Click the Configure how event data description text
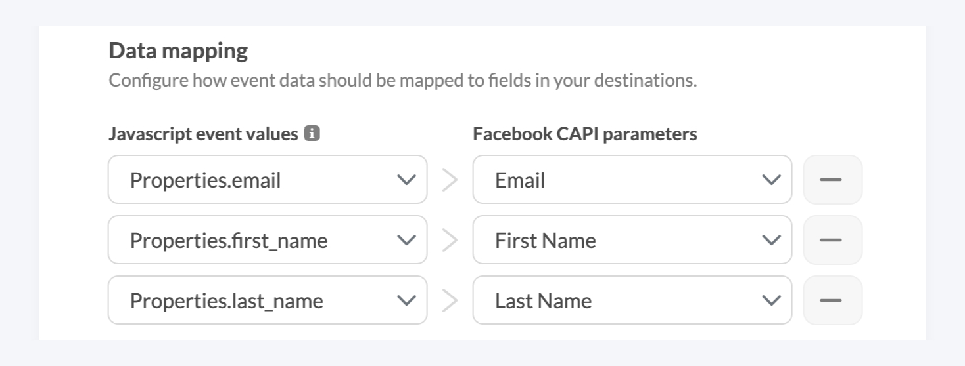 click(x=402, y=81)
